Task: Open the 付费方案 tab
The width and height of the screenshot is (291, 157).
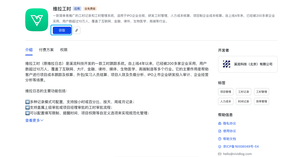Action: [46, 50]
